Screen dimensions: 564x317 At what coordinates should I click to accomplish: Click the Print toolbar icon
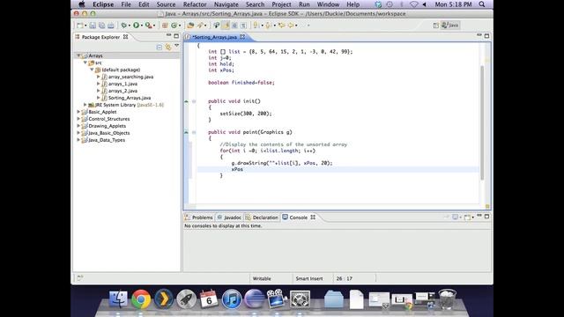(111, 26)
